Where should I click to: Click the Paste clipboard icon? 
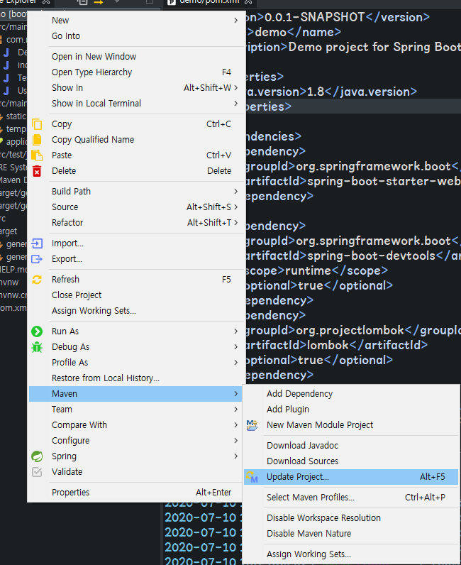(37, 155)
